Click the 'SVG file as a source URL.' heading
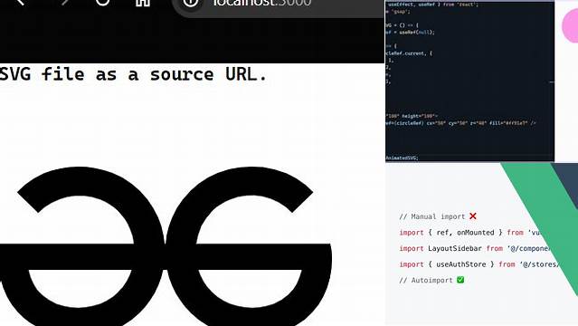 (133, 74)
